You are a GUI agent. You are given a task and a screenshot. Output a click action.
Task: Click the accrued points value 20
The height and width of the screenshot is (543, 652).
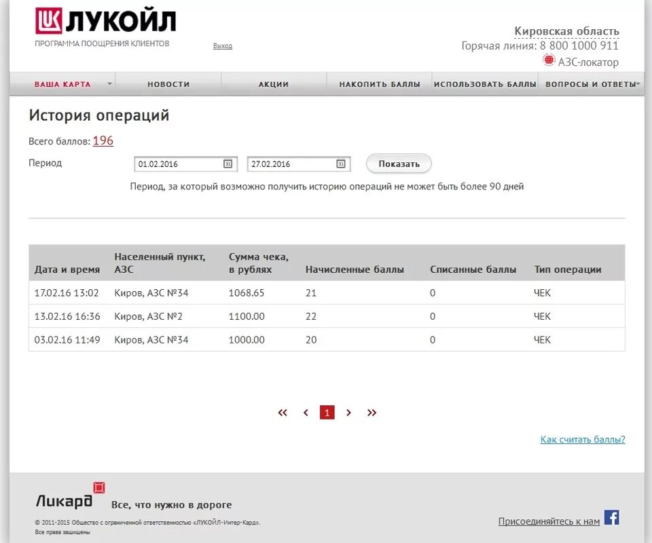click(311, 339)
